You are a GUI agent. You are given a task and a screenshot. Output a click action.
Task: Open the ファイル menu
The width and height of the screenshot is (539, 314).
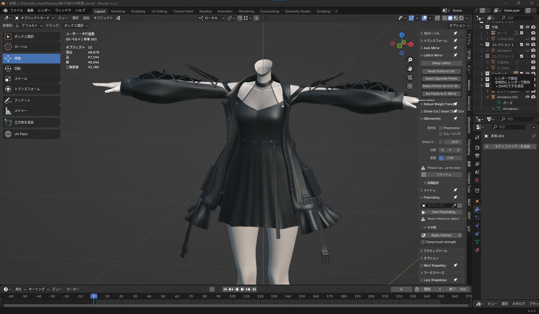tap(16, 10)
